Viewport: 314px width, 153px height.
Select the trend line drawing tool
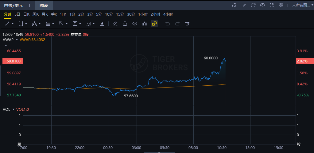point(8,24)
